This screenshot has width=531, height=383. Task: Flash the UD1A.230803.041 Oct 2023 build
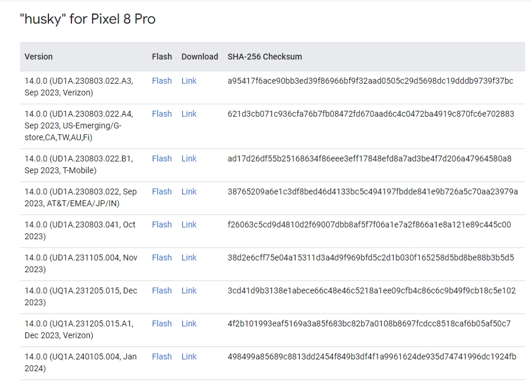point(162,224)
